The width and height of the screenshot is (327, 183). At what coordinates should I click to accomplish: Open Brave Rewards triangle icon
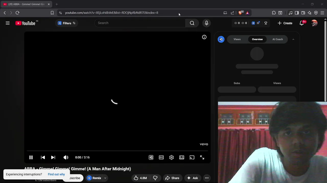pyautogui.click(x=247, y=13)
